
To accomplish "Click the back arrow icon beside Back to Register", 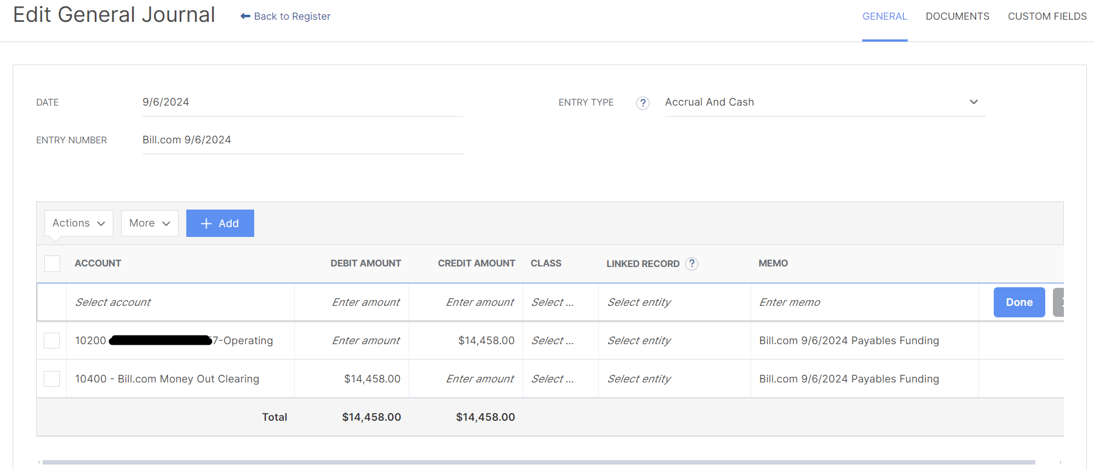I will pyautogui.click(x=245, y=16).
